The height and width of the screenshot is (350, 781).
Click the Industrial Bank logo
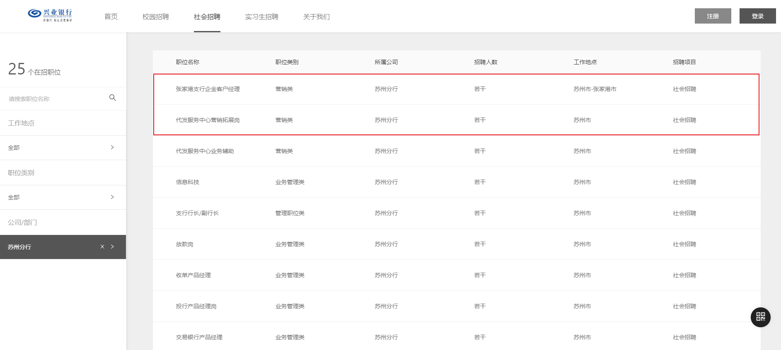click(x=50, y=15)
